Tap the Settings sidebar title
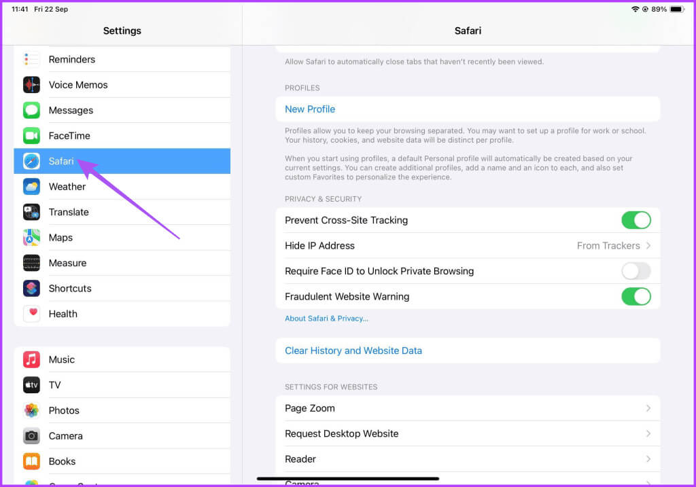 coord(122,31)
